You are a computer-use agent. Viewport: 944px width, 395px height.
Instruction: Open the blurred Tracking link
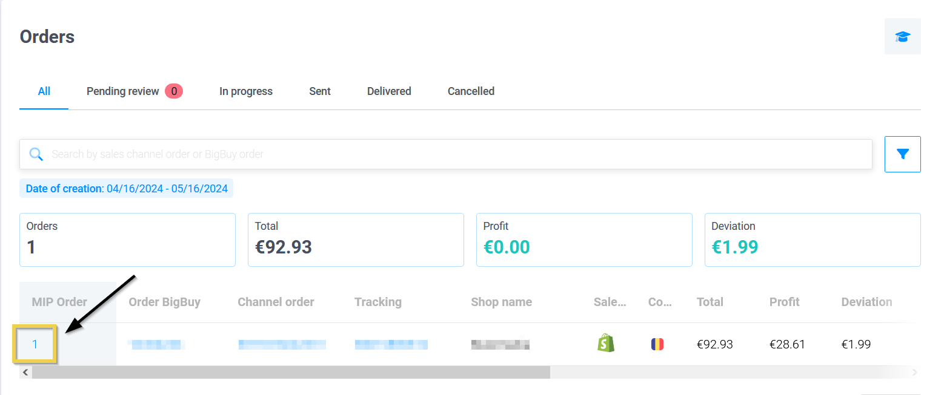[x=391, y=345]
